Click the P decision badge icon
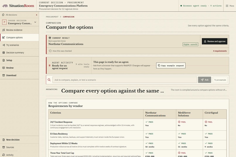 coord(4,22)
